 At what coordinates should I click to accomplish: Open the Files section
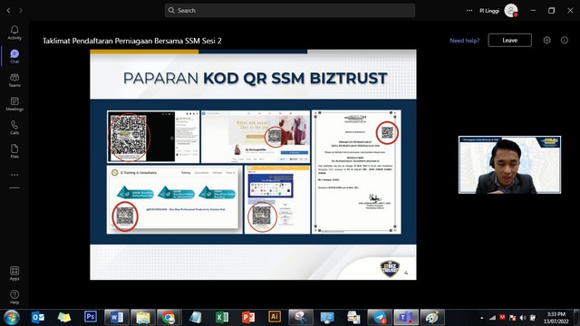(x=14, y=151)
